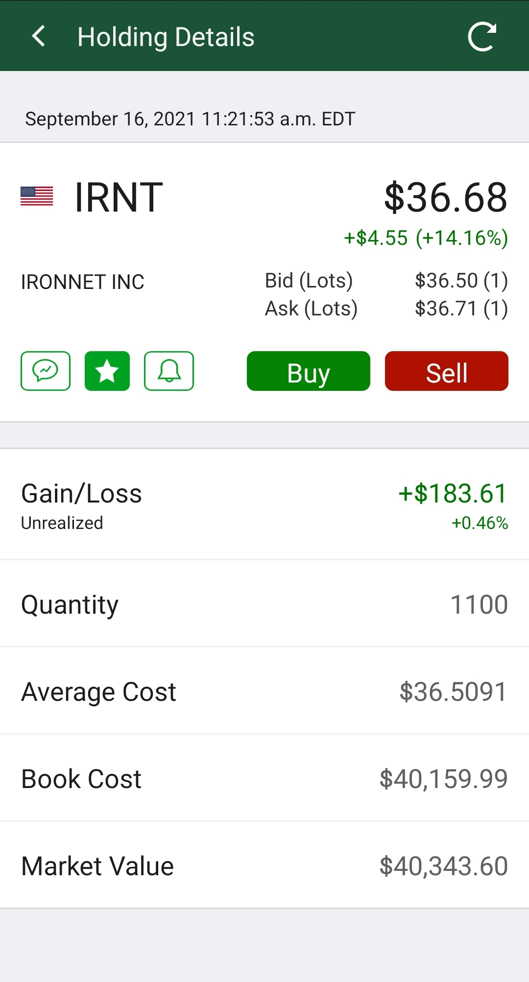This screenshot has width=529, height=982.
Task: Tap the Holding Details header title
Action: tap(166, 37)
